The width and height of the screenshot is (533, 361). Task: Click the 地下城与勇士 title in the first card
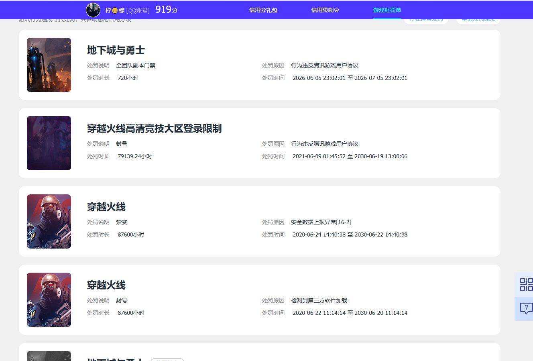[116, 50]
